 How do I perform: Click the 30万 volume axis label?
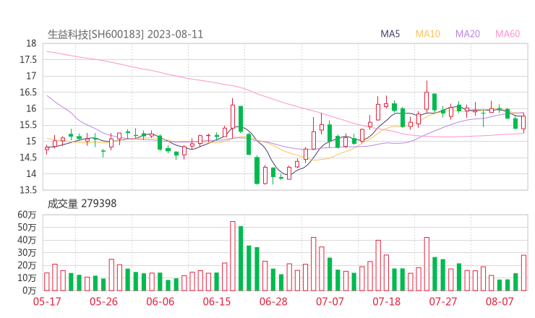point(27,253)
